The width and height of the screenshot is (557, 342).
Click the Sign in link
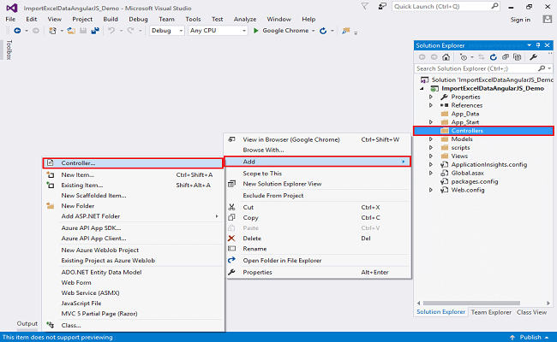point(520,20)
